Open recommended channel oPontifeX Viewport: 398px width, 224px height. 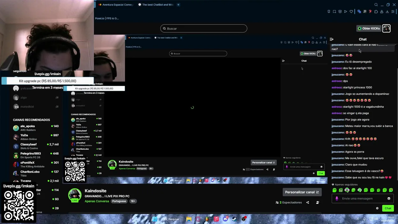tap(36, 164)
